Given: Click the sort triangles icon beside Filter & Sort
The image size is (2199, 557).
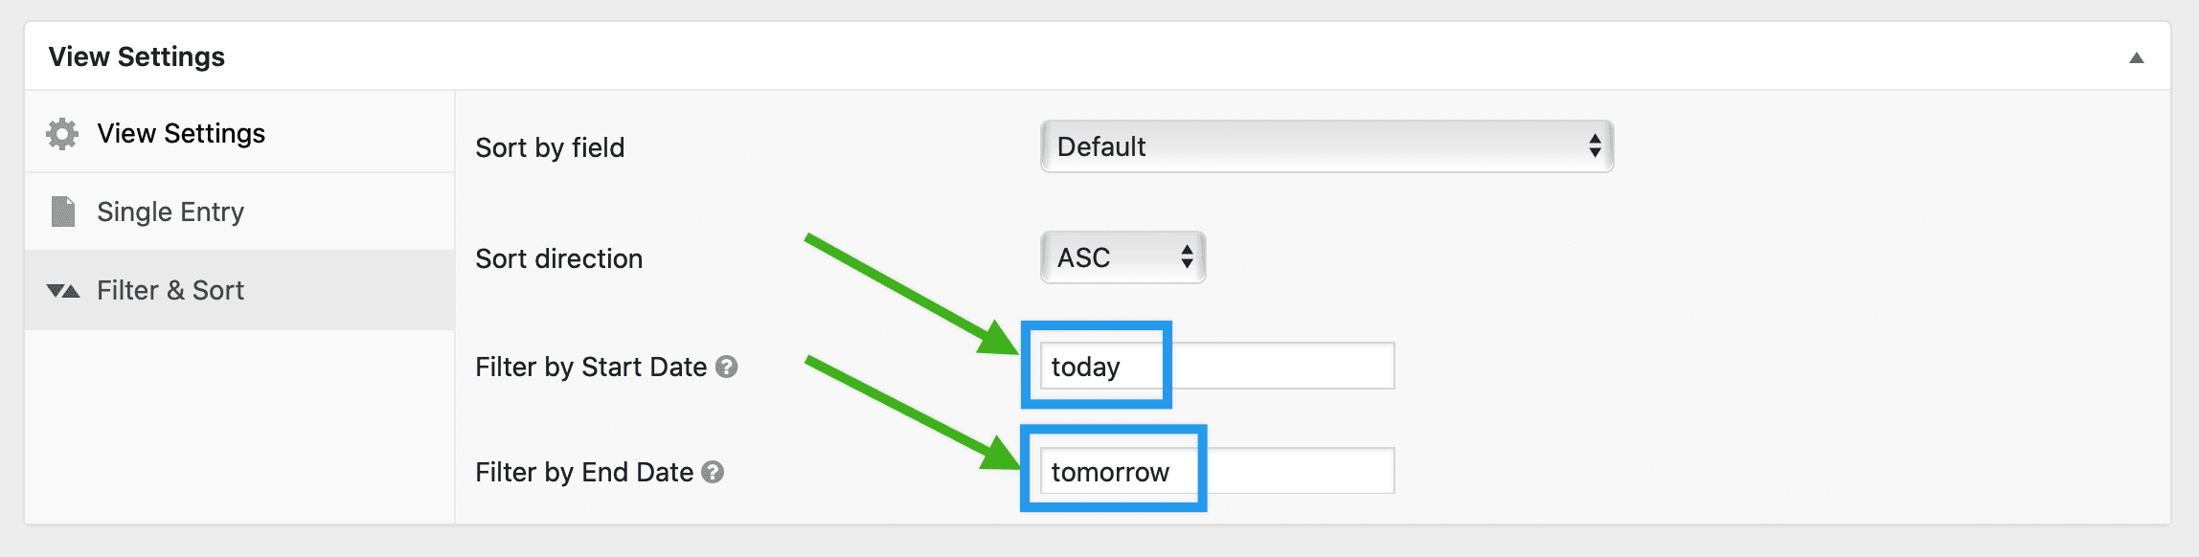Looking at the screenshot, I should click(63, 290).
